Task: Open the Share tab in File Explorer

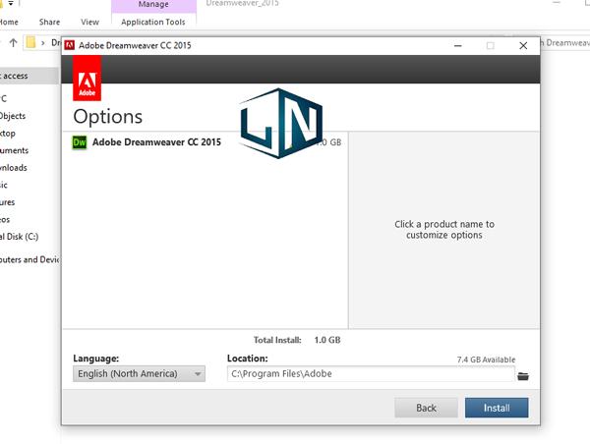Action: (x=49, y=22)
